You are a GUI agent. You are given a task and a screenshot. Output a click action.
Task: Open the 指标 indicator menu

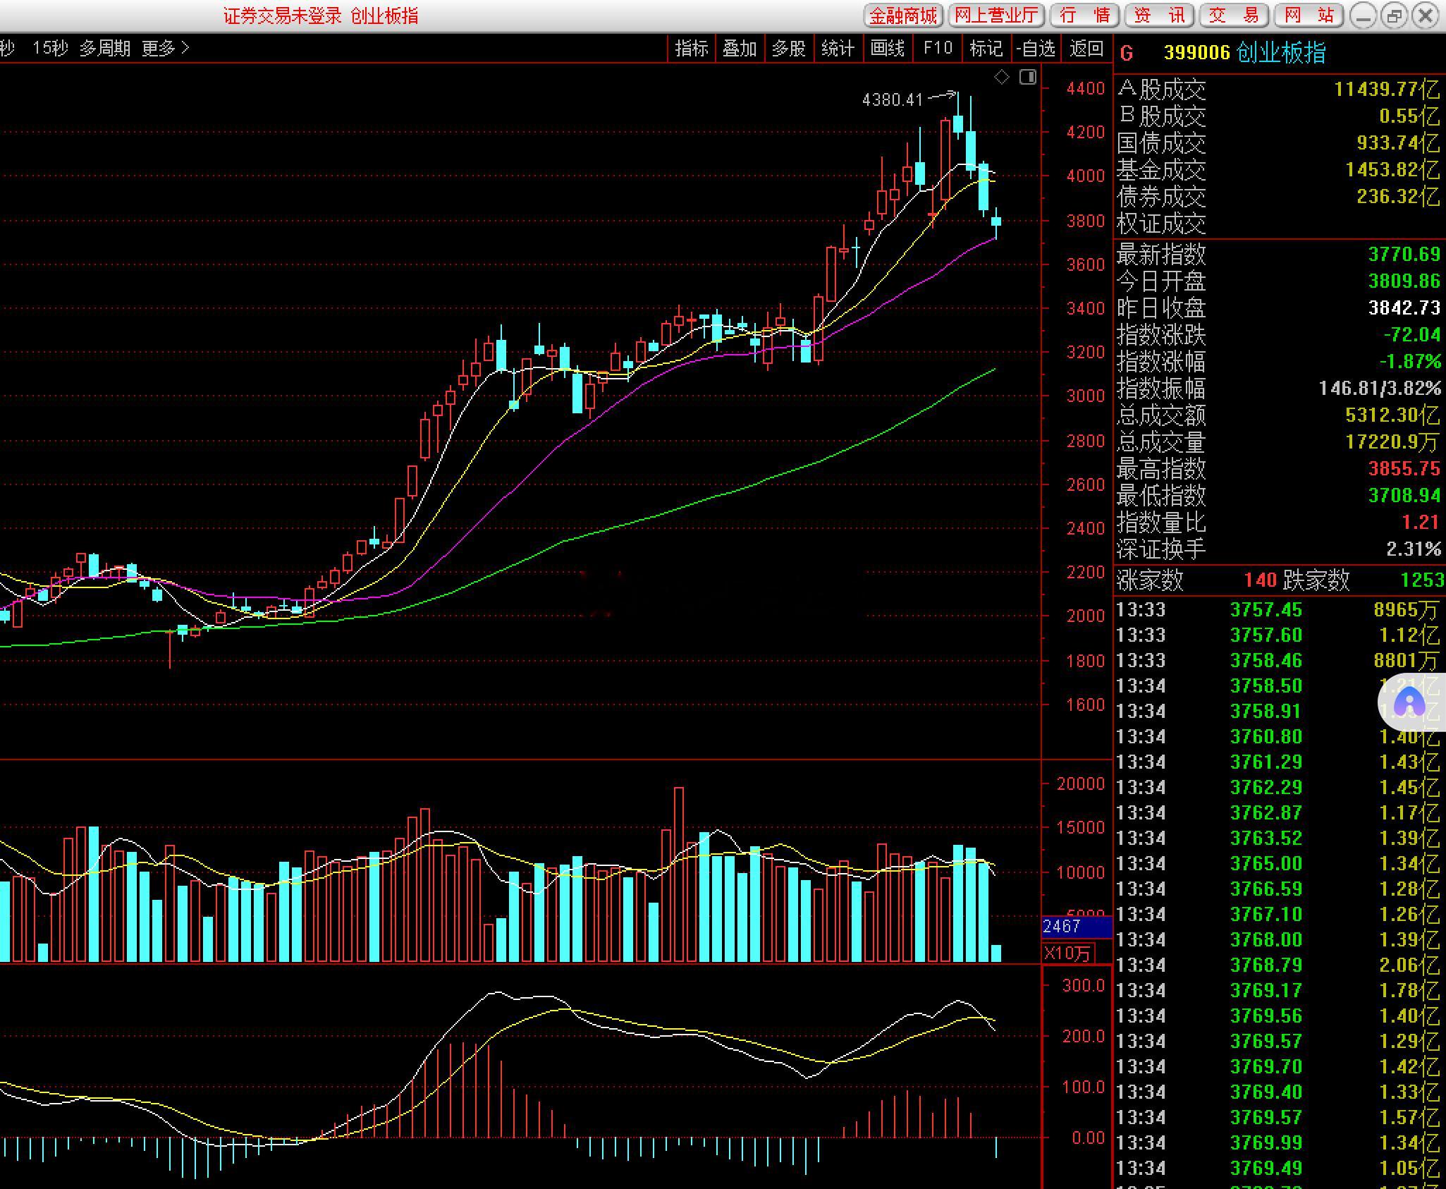[691, 49]
